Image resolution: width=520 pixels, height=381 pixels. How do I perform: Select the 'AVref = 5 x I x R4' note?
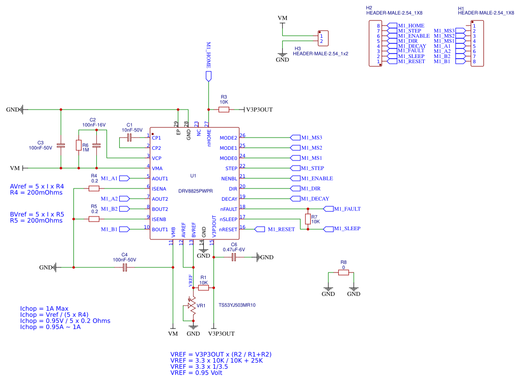click(x=37, y=186)
